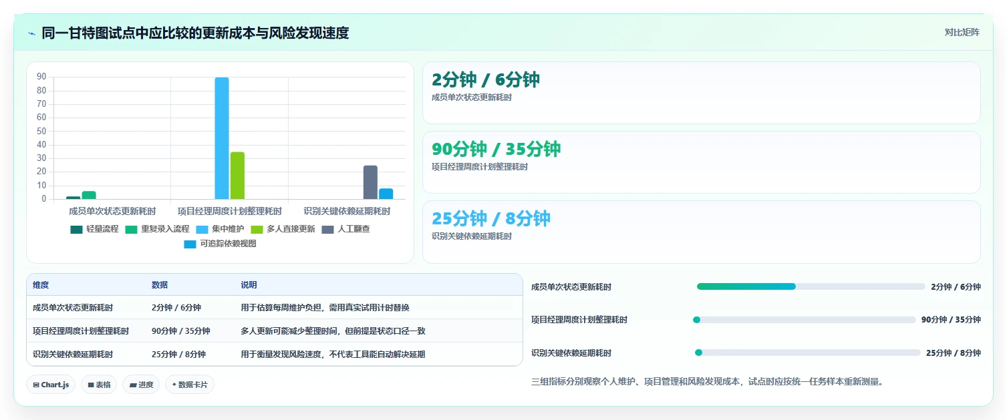
Task: Click the note 用于估算每周维护负担，需用真实试用计时替换
Action: [325, 308]
